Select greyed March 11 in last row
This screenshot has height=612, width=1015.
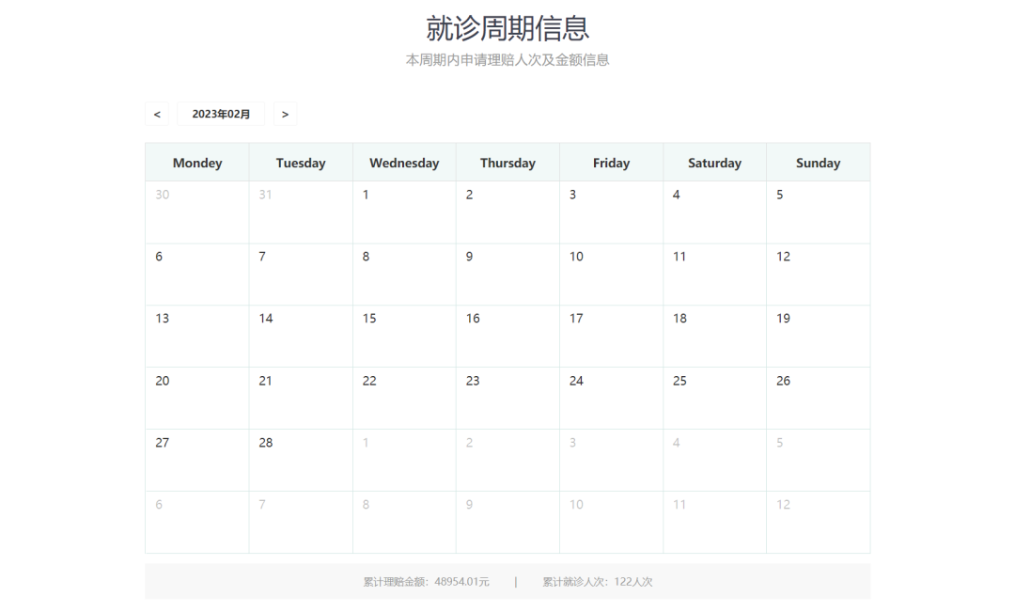714,522
